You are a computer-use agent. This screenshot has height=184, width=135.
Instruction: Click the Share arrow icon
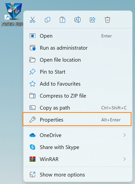pyautogui.click(x=92, y=20)
